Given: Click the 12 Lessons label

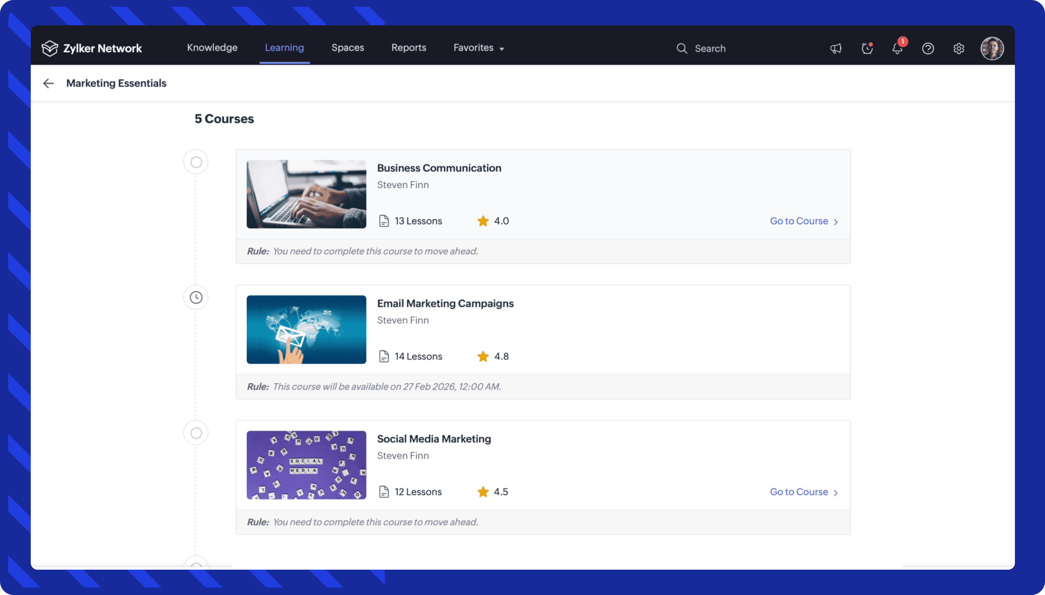Looking at the screenshot, I should [x=418, y=492].
